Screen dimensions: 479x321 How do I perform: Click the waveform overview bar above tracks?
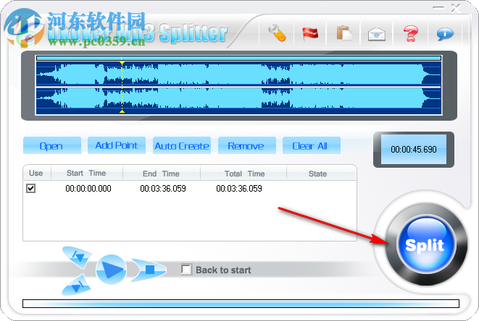click(x=239, y=58)
